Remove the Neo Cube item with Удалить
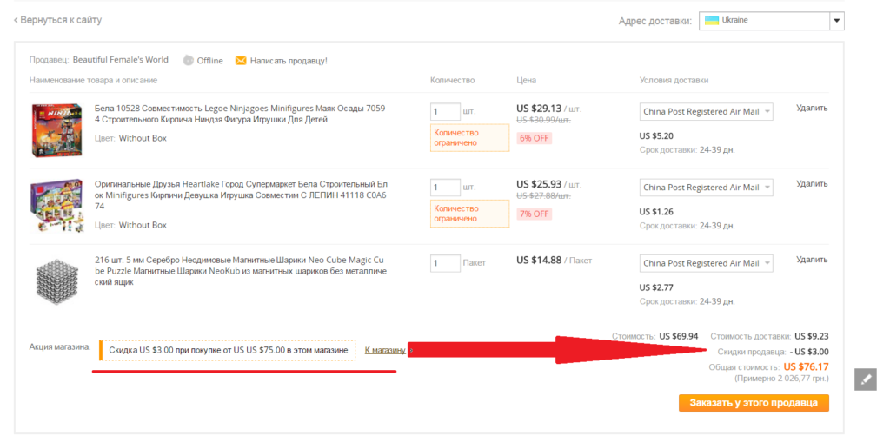The height and width of the screenshot is (442, 890). click(812, 260)
